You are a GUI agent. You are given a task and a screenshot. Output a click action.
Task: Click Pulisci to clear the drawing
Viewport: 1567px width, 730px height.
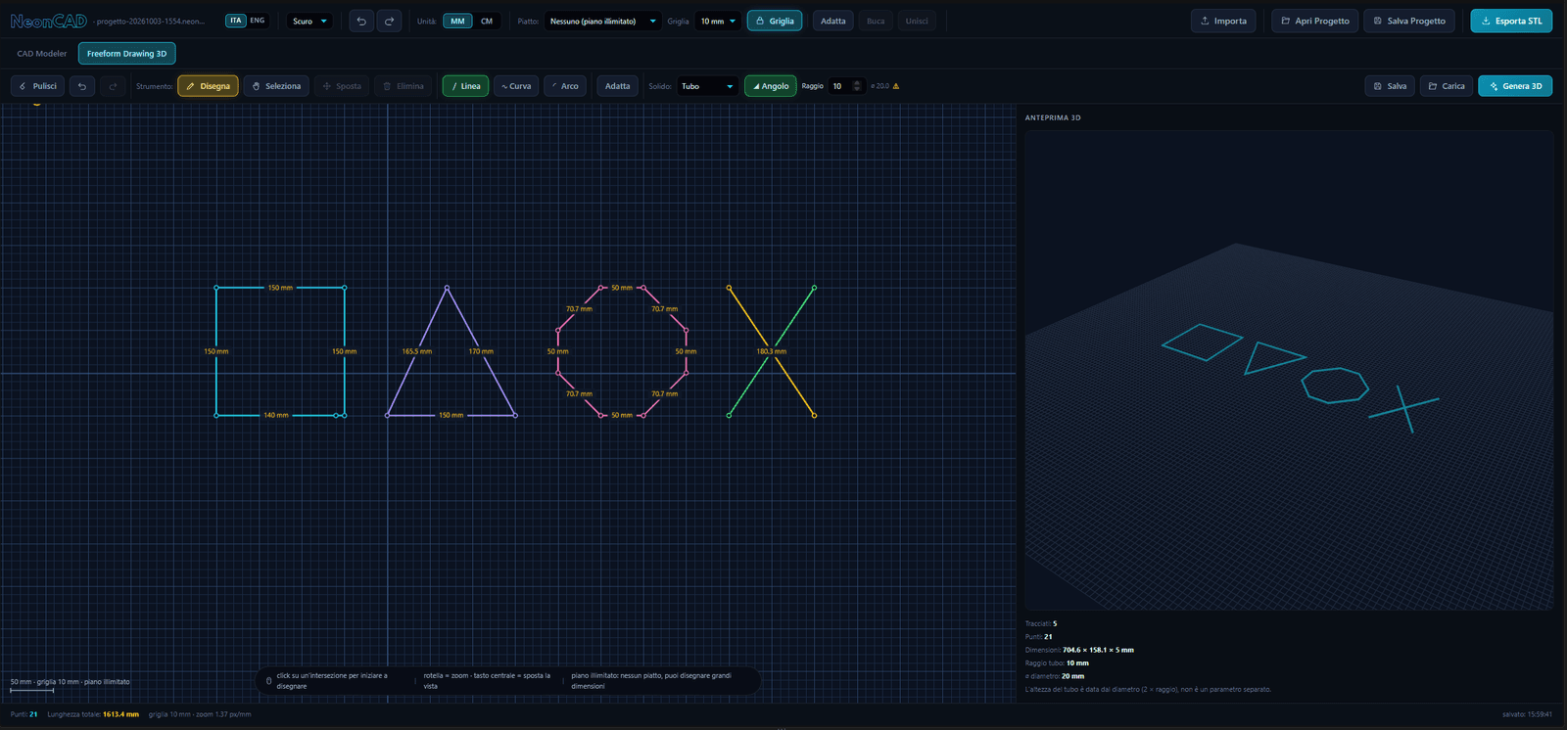(x=37, y=86)
